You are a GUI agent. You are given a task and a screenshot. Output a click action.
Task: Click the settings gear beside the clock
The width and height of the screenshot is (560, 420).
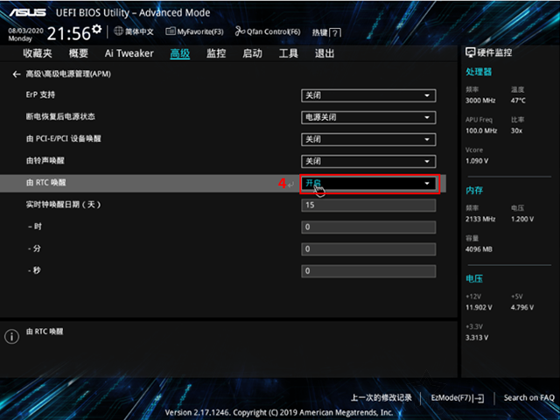click(x=97, y=29)
